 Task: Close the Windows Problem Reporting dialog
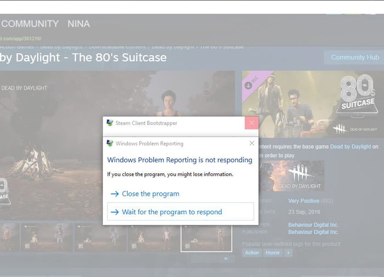click(251, 143)
